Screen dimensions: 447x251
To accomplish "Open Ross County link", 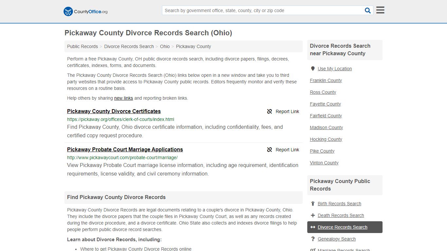I will pos(323,92).
